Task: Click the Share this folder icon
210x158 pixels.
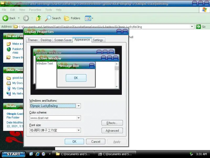Action: [9, 57]
